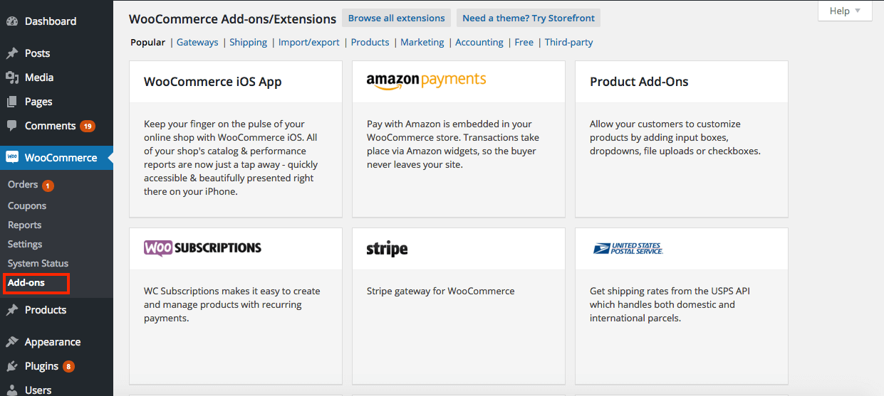This screenshot has width=884, height=396.
Task: Open the Stripe gateway card
Action: pyautogui.click(x=458, y=306)
